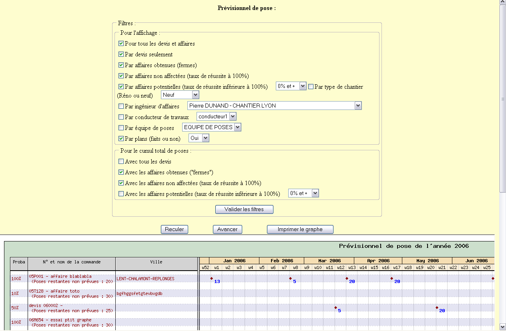Click the 'Valider les filtres' button
The width and height of the screenshot is (506, 331).
coord(244,209)
